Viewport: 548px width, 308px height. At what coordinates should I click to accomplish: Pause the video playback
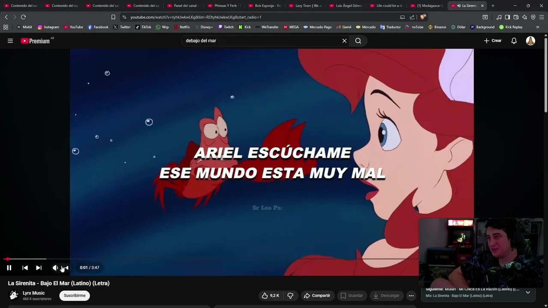click(9, 268)
